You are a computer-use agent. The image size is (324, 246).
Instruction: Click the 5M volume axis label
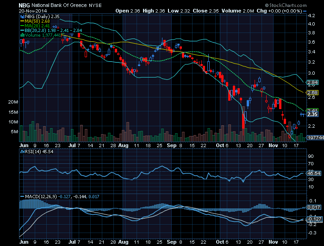click(14, 132)
